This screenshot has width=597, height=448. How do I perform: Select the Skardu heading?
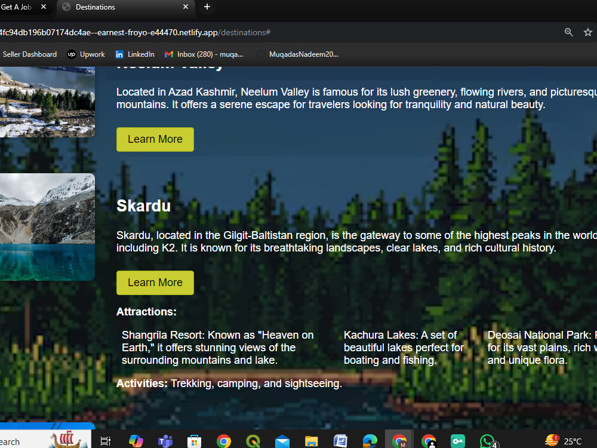(143, 205)
